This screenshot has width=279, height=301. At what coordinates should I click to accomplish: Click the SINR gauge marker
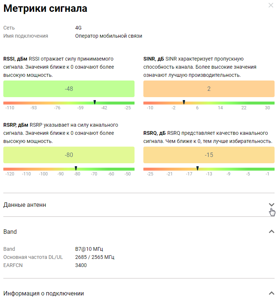tap(184, 102)
